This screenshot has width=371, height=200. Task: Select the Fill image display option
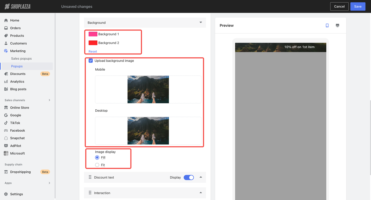tap(97, 157)
